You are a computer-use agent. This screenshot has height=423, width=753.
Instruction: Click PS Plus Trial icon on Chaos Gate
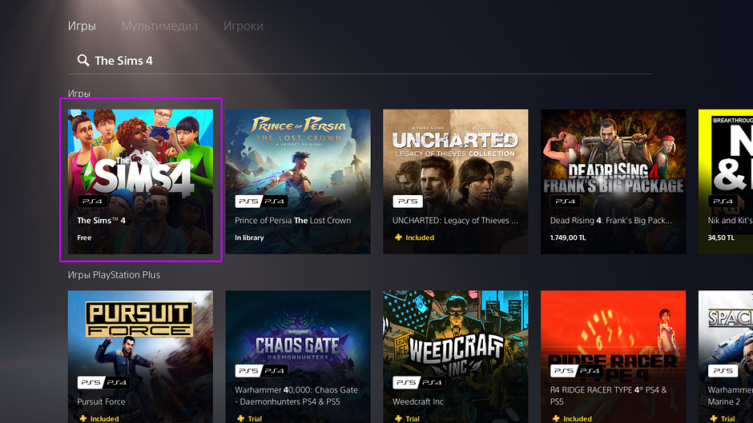click(240, 419)
